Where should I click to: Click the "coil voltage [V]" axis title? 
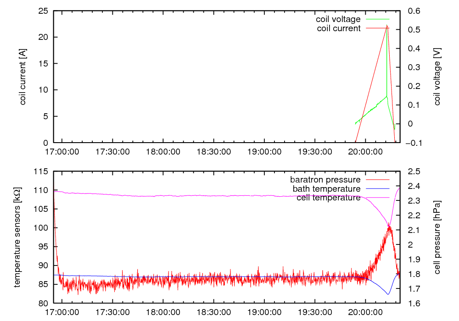pos(437,77)
